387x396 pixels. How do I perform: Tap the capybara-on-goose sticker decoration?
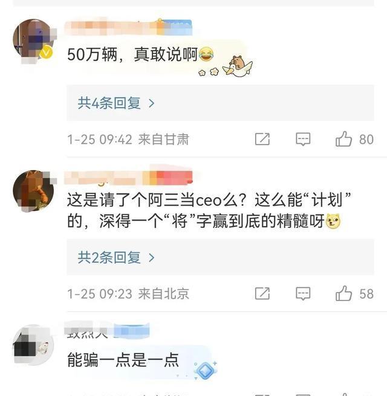tap(238, 66)
